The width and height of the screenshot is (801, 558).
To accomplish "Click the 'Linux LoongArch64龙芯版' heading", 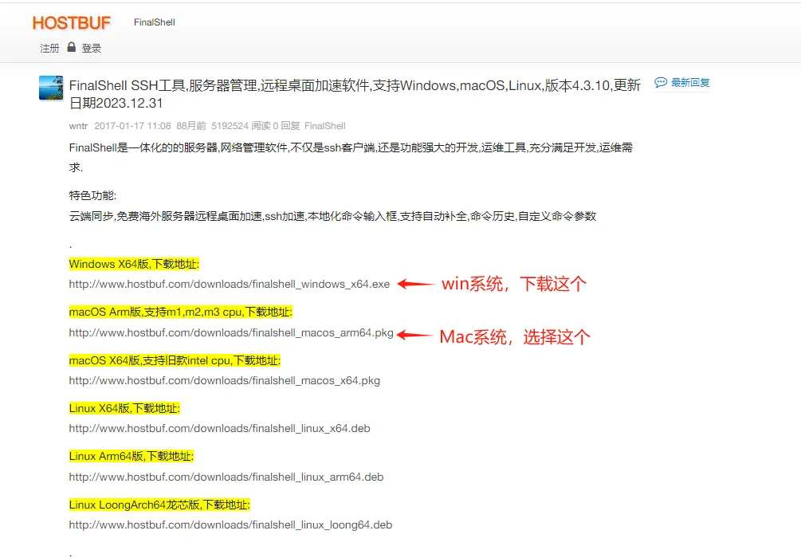I will coord(159,505).
